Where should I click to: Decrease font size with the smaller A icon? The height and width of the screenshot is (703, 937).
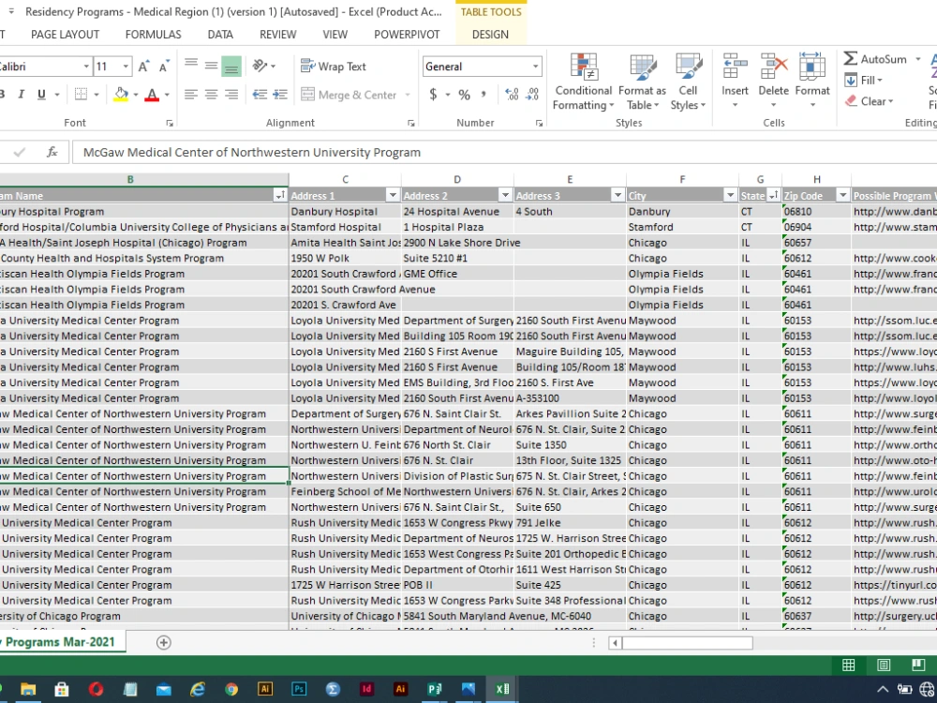coord(163,67)
